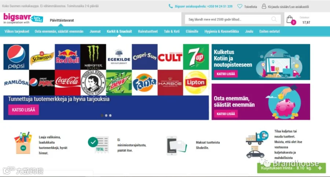Image resolution: width=330 pixels, height=177 pixels.
Task: Select the Thomas Henry brand logo
Action: [x=93, y=83]
